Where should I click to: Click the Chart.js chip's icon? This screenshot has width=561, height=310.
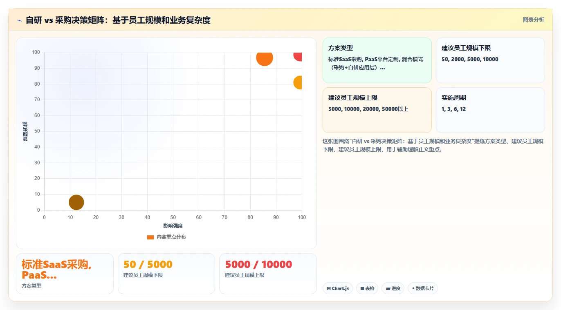329,288
